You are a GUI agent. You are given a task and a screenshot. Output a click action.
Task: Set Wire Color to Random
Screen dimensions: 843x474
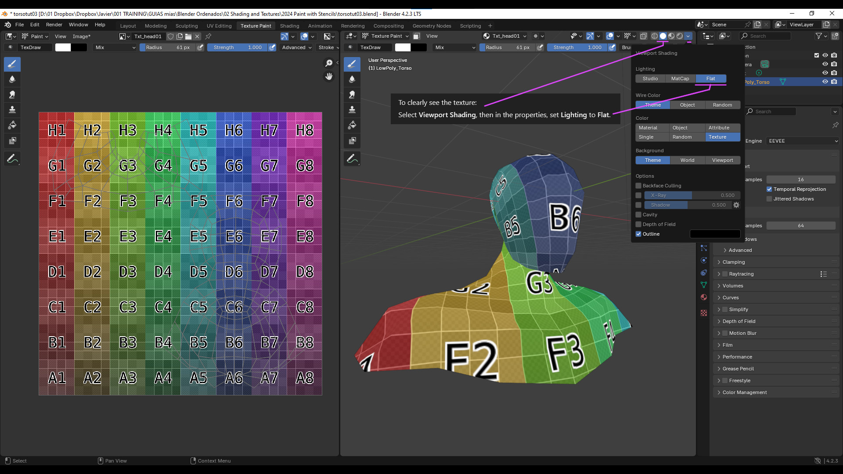coord(722,105)
